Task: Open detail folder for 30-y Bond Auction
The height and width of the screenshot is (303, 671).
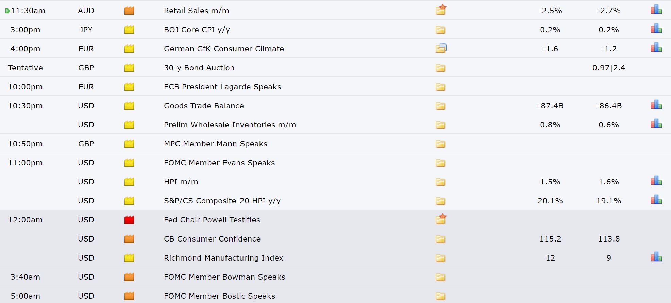Action: [x=440, y=68]
